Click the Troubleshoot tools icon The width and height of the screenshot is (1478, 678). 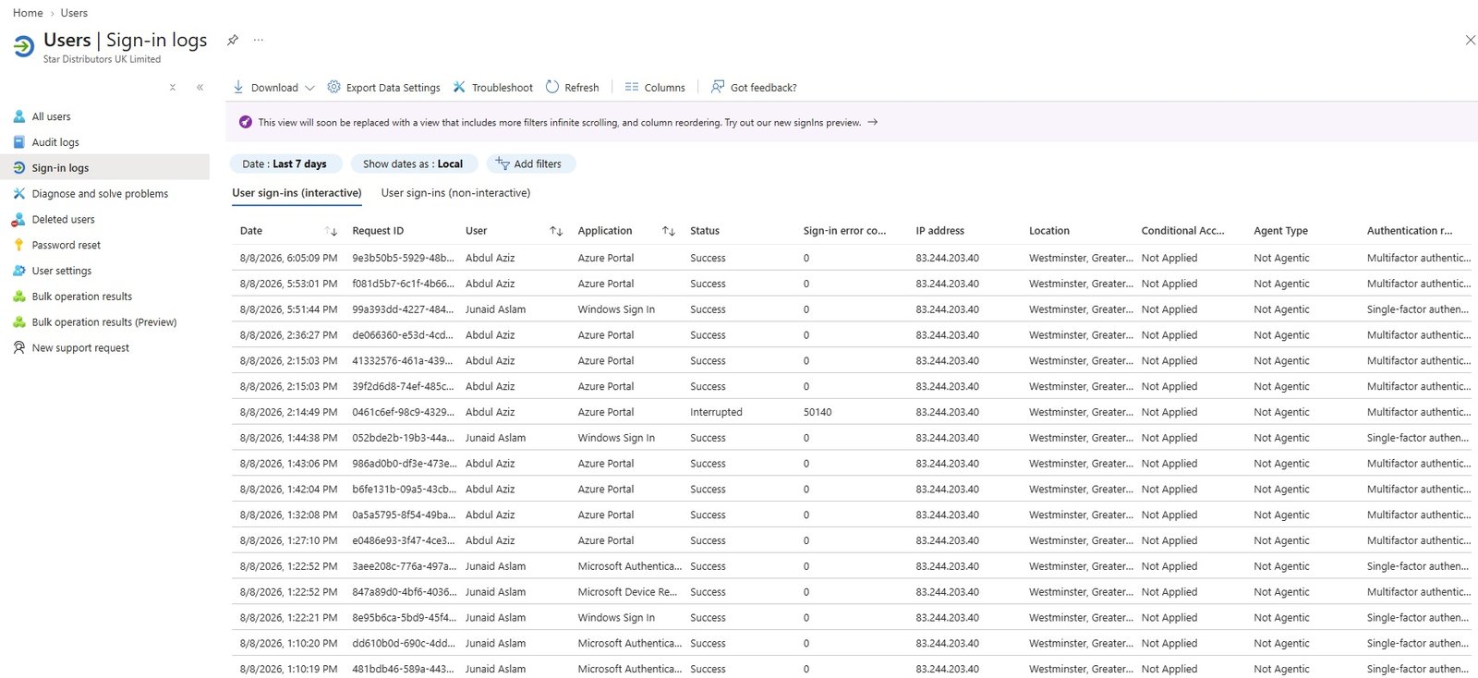(x=459, y=87)
